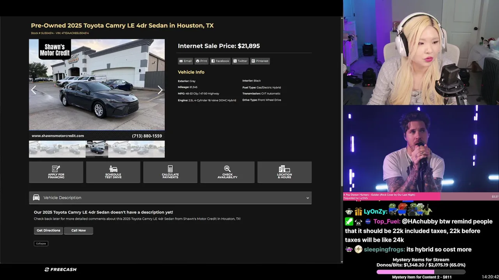499x280 pixels.
Task: Pin the listing on Pinterest
Action: (260, 61)
